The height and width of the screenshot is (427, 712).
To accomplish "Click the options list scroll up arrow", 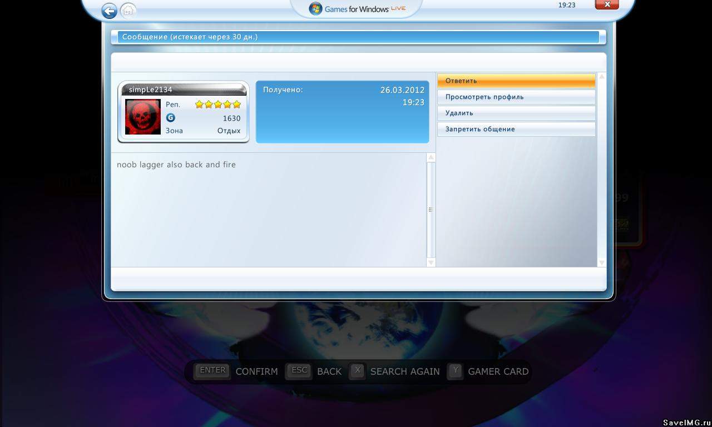I will tap(601, 77).
